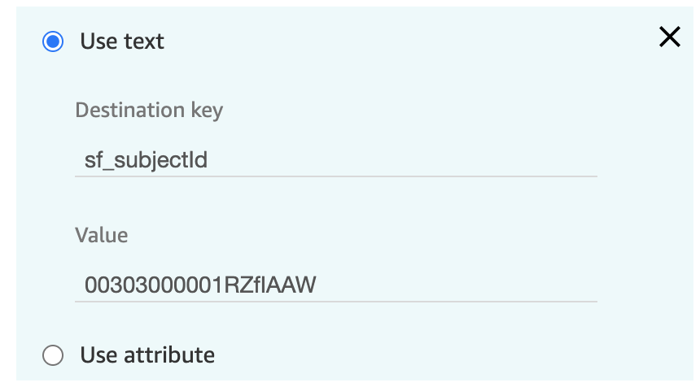This screenshot has width=700, height=387.
Task: Dismiss this attribute entry using the X
Action: (670, 37)
